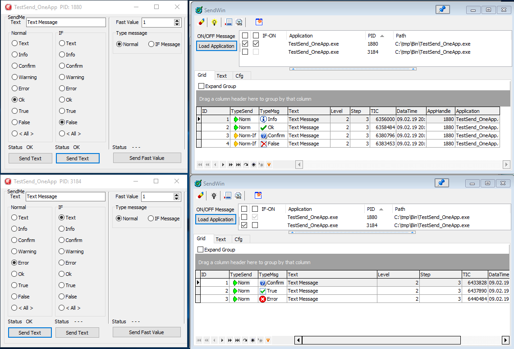The width and height of the screenshot is (514, 349).
Task: Uncheck the PID 3184 application row in bottom SendWin
Action: (244, 225)
